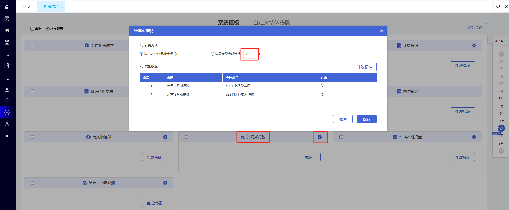Switch to 自定义结转模版 tab
Screen dimensions: 509x210
(x=272, y=23)
